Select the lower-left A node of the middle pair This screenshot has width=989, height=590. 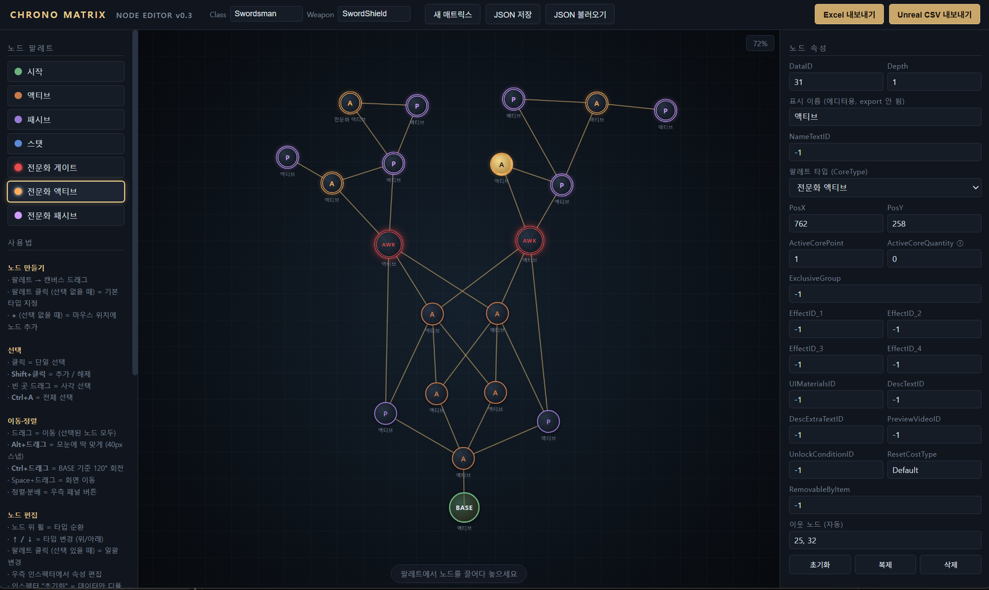[x=436, y=394]
